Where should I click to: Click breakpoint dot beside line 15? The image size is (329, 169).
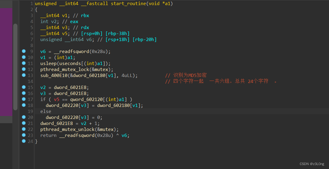(x=23, y=87)
